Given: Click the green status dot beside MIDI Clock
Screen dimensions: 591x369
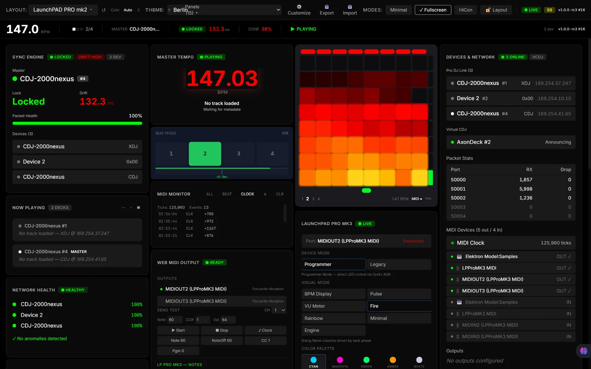Looking at the screenshot, I should pos(452,243).
